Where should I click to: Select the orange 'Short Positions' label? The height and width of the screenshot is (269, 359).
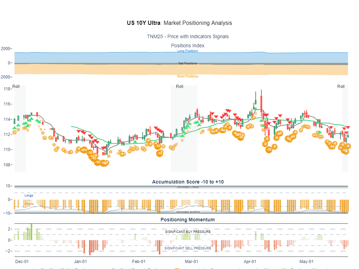(x=188, y=76)
